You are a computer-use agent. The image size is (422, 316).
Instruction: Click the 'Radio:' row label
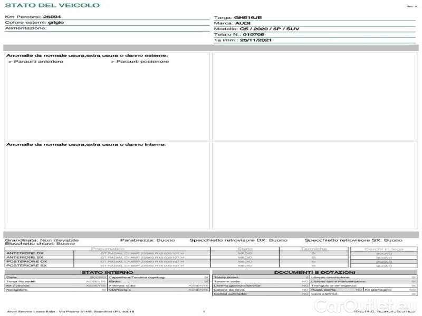coord(114,281)
